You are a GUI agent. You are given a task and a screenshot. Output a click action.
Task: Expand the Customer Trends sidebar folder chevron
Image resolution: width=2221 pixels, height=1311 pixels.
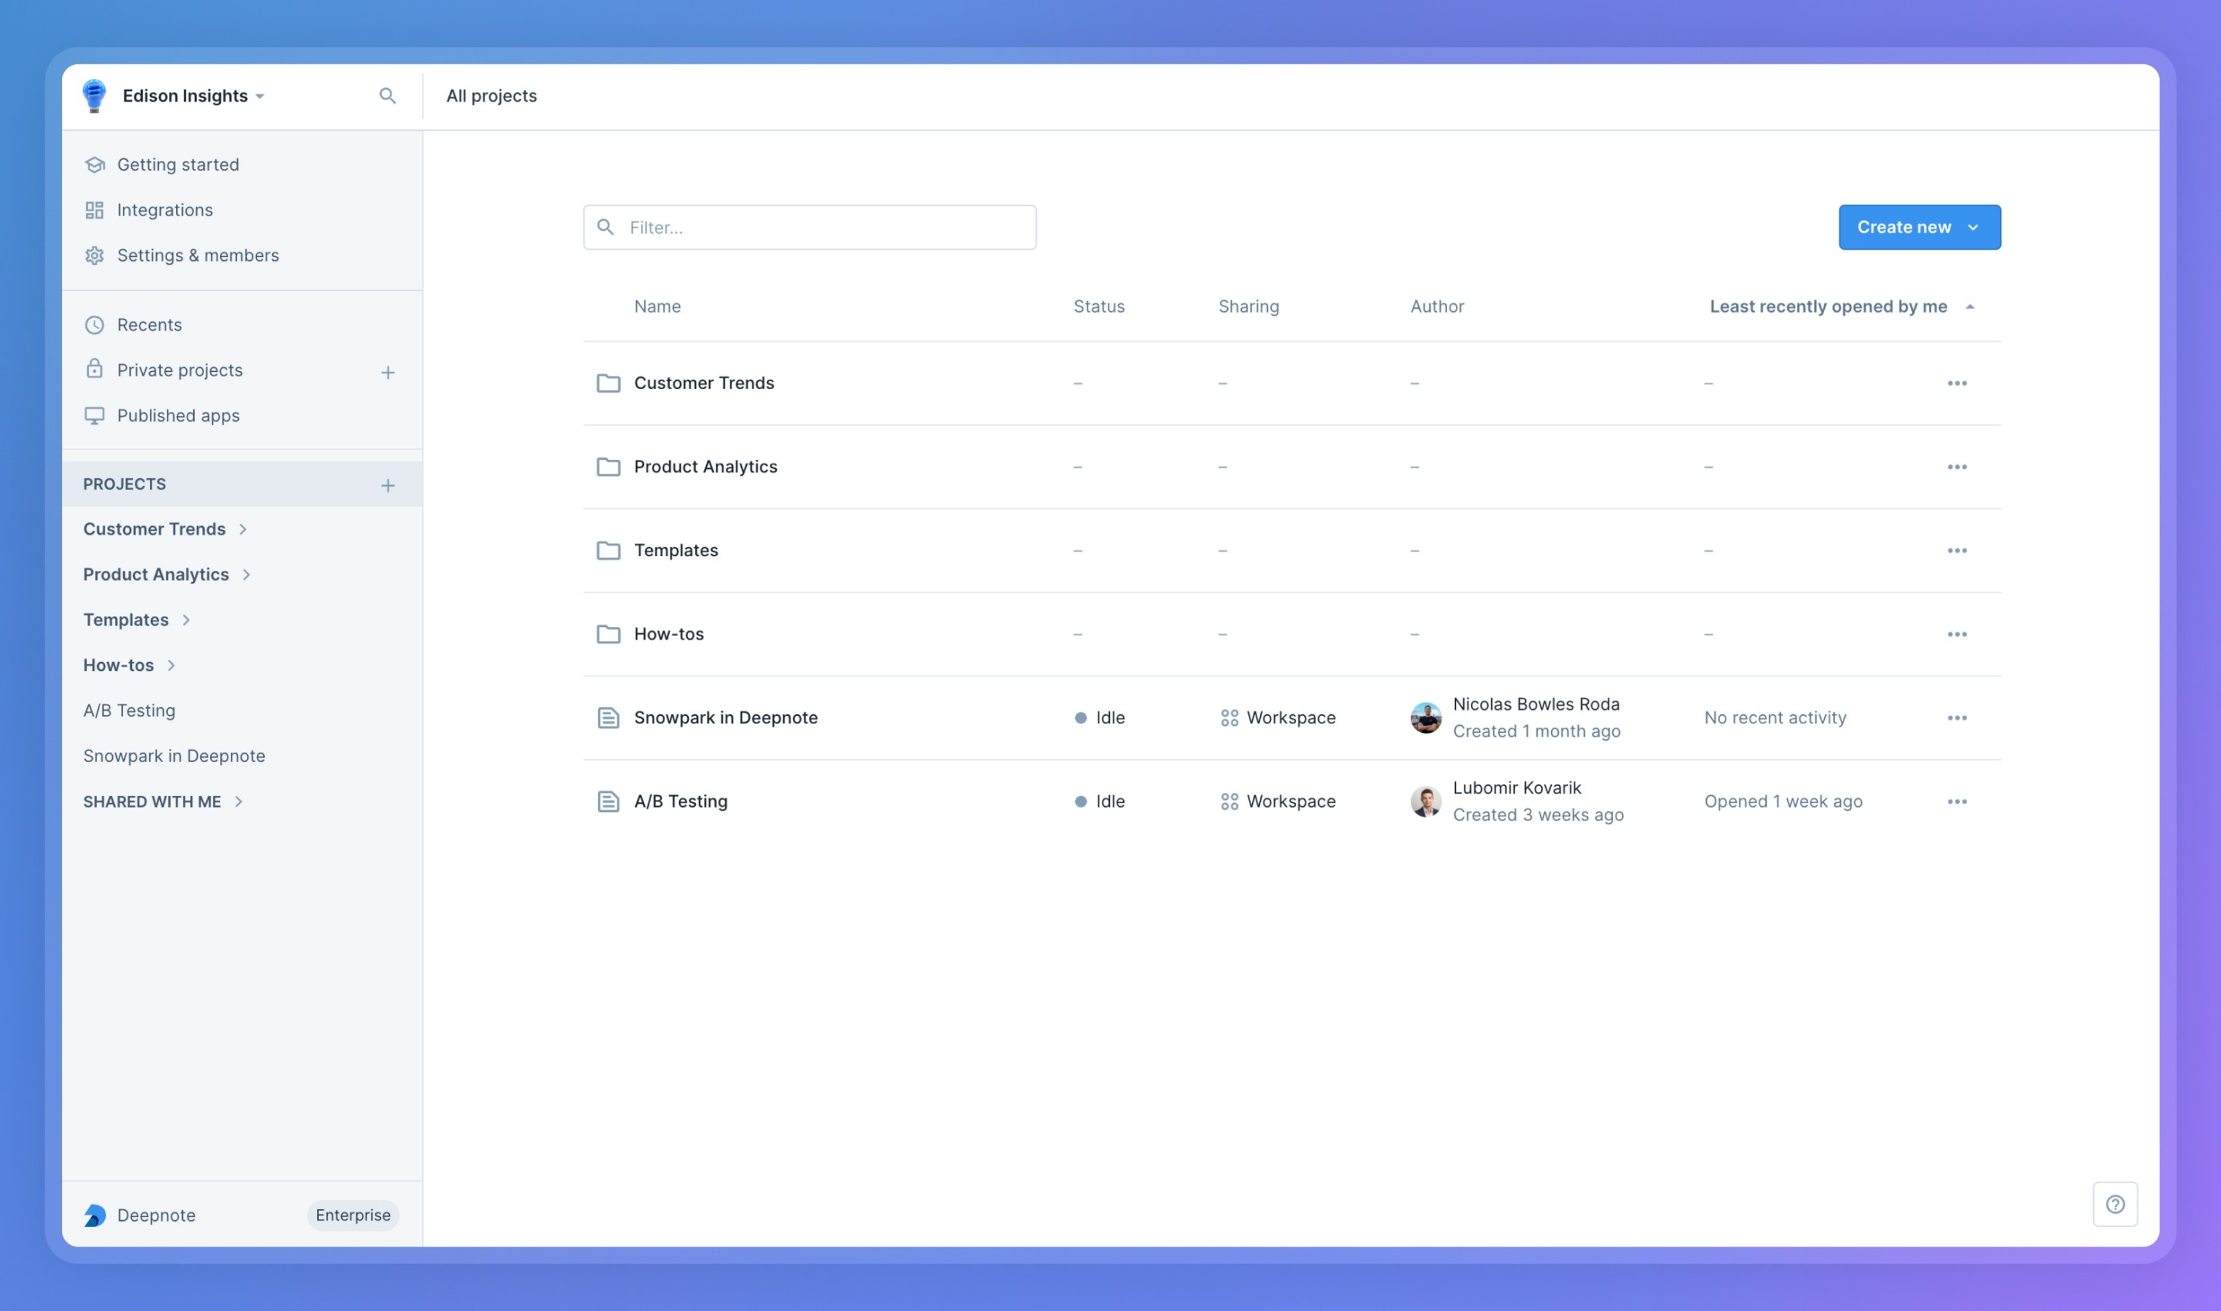[x=243, y=529]
